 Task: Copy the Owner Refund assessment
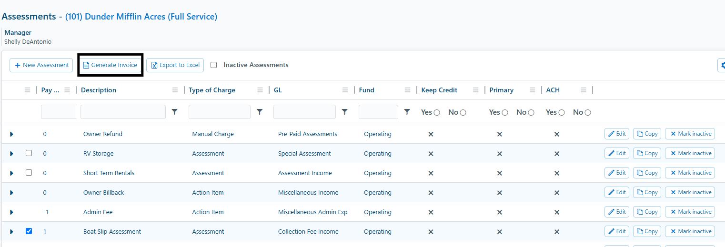point(647,134)
